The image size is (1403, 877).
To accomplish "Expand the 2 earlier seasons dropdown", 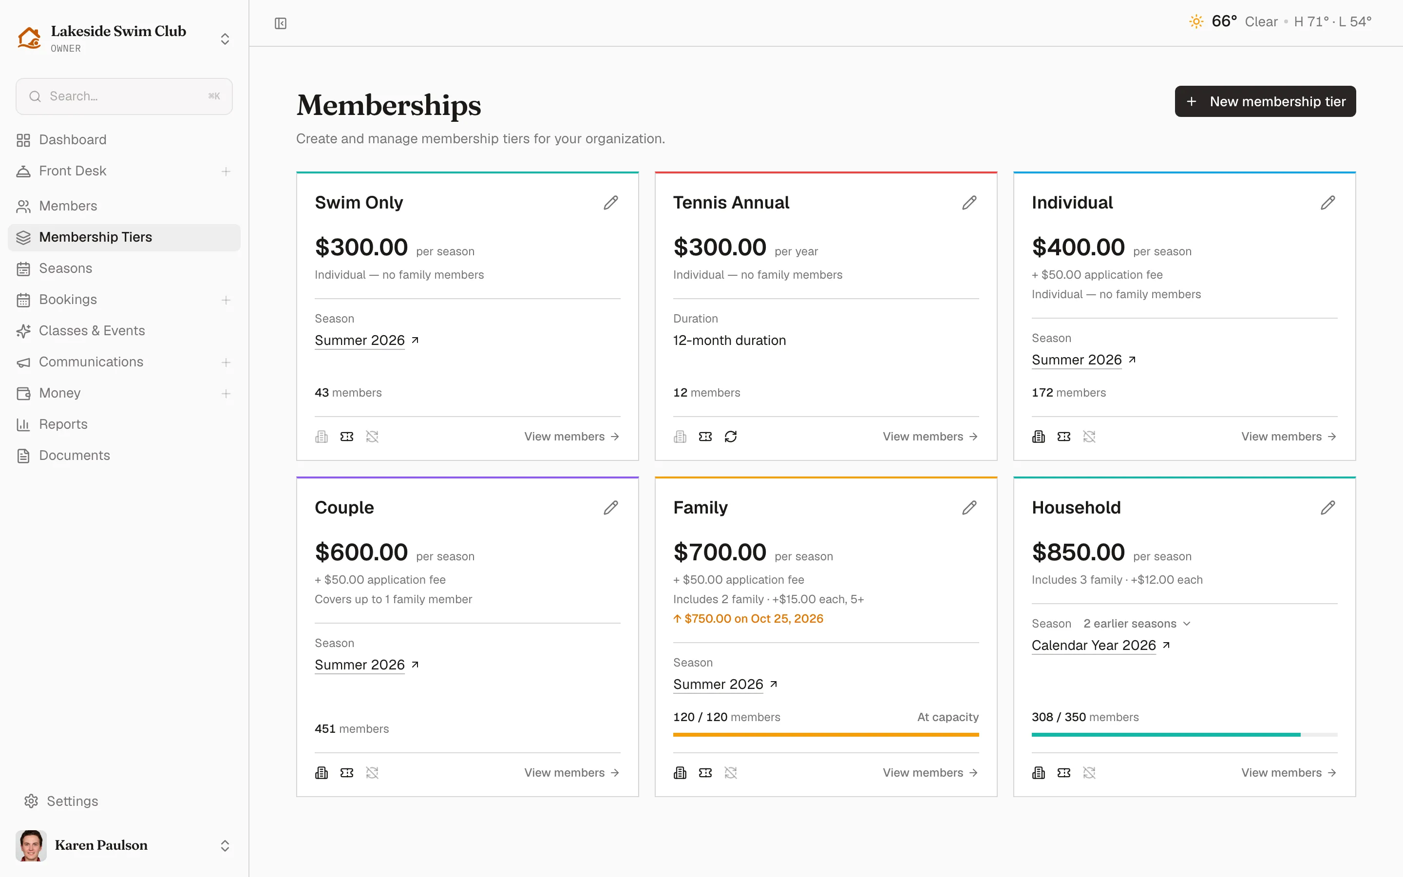I will point(1137,624).
